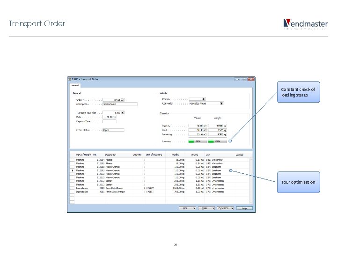Viewport: 337px width, 253px height.
Task: Click the Load Weight value field
Action: coord(218,130)
